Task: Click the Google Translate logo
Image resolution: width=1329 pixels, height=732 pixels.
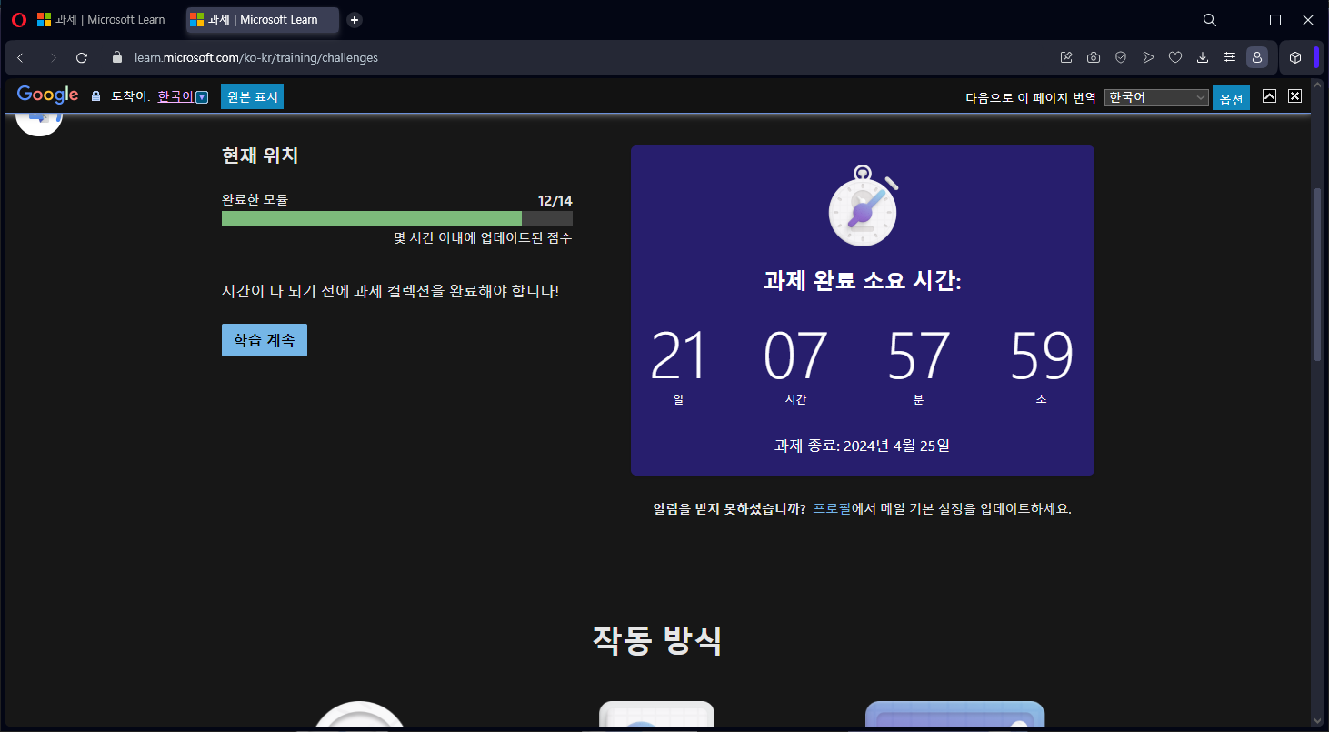Action: pos(47,95)
